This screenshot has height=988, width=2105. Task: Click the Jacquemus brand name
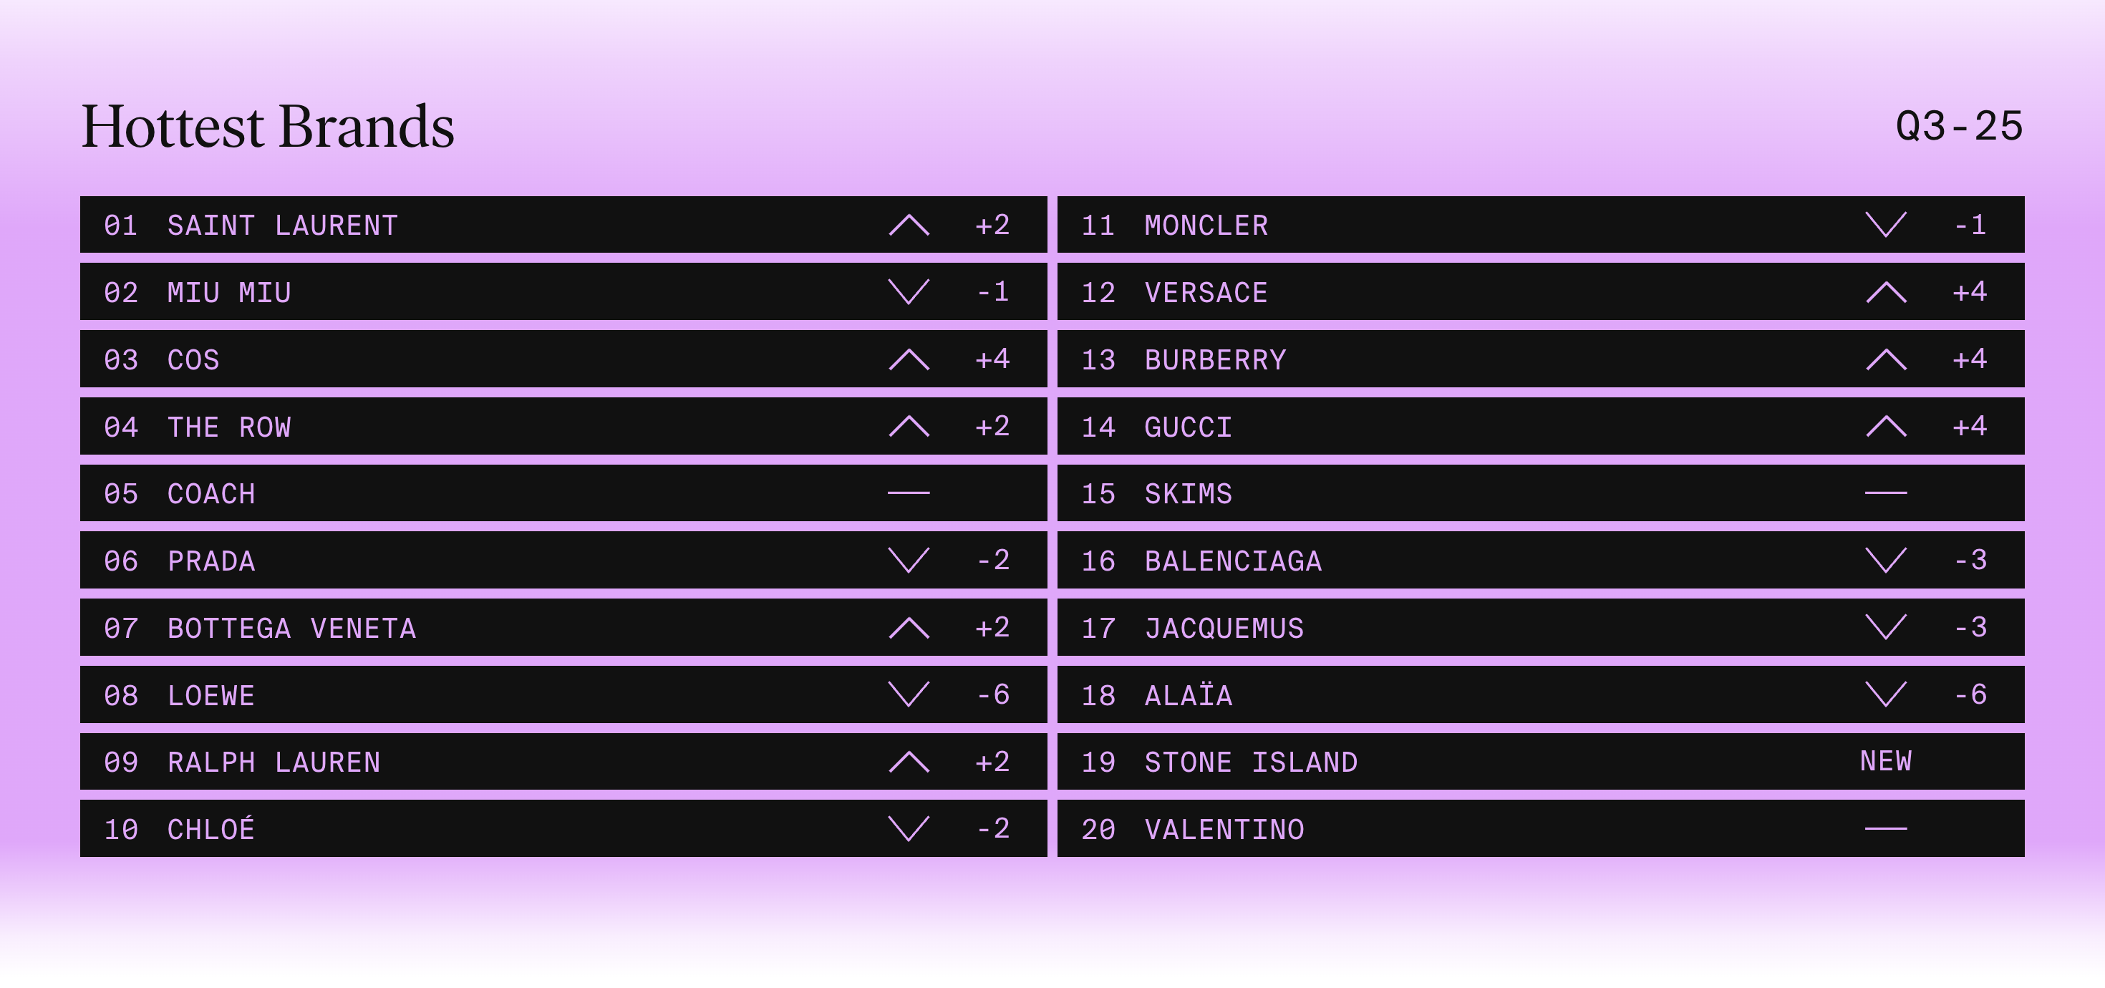click(1224, 629)
